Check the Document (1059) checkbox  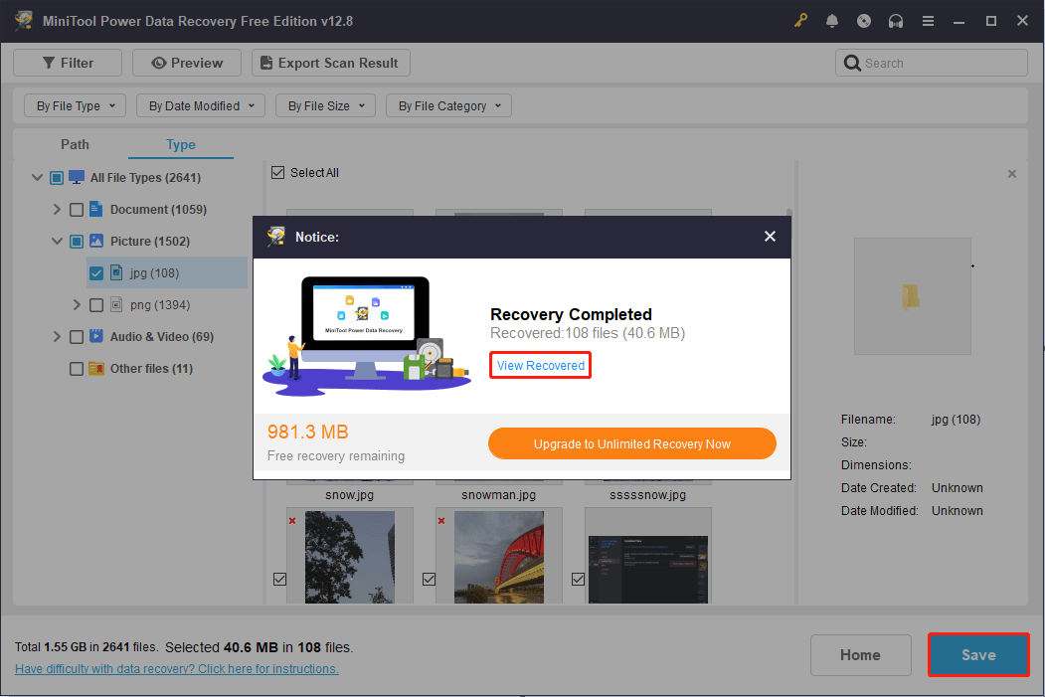pos(77,210)
